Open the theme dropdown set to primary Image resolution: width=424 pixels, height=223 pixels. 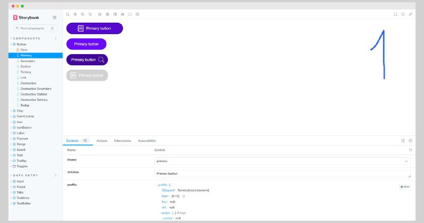pos(282,161)
